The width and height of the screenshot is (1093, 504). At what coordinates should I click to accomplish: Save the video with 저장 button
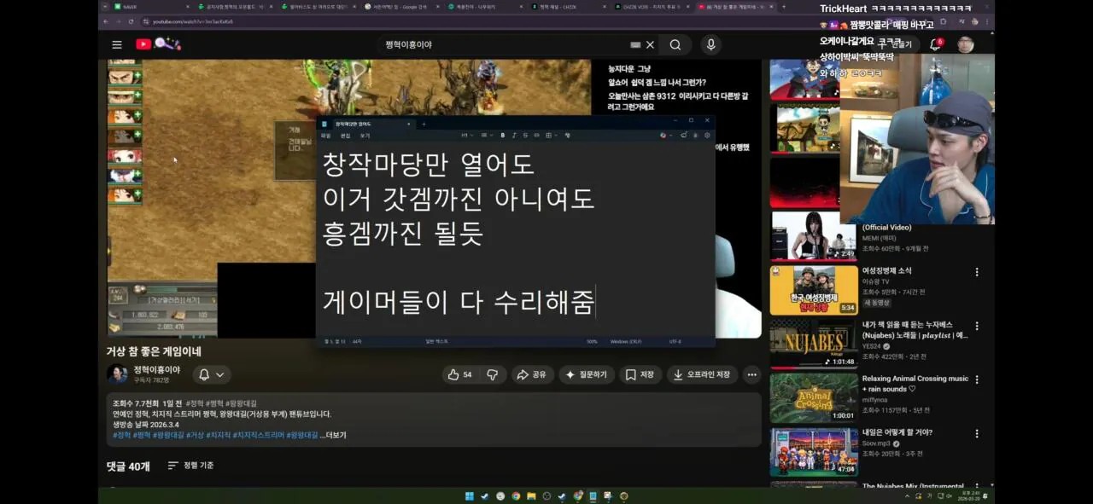pos(640,374)
